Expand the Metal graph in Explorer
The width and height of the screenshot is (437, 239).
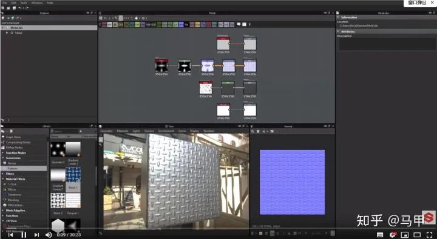[x=7, y=33]
